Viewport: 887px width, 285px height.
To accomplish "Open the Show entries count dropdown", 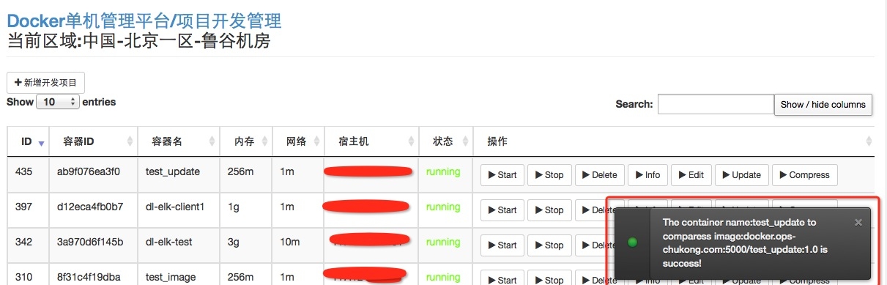I will (58, 102).
